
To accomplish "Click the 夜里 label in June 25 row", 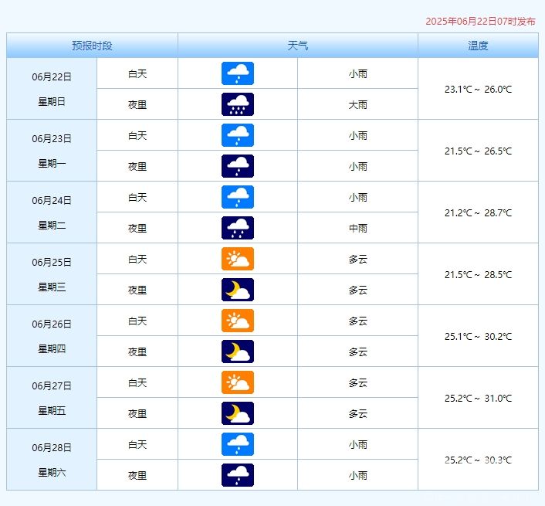I will [137, 290].
